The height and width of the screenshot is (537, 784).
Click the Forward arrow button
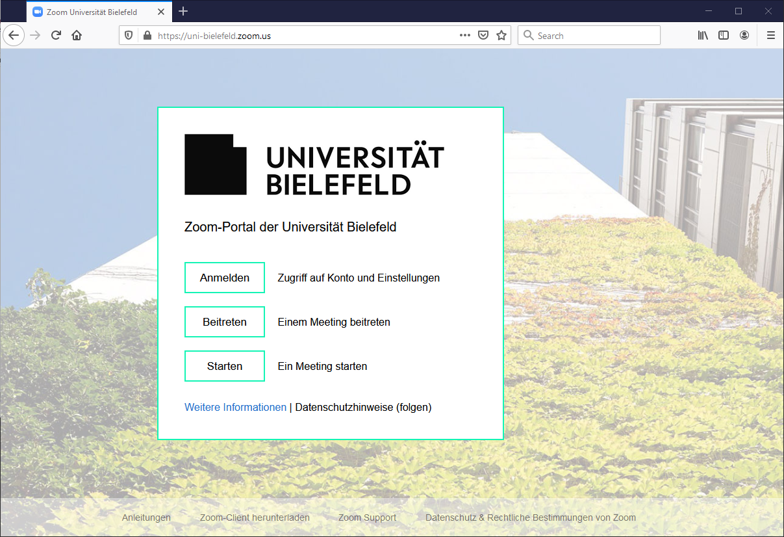(x=35, y=35)
